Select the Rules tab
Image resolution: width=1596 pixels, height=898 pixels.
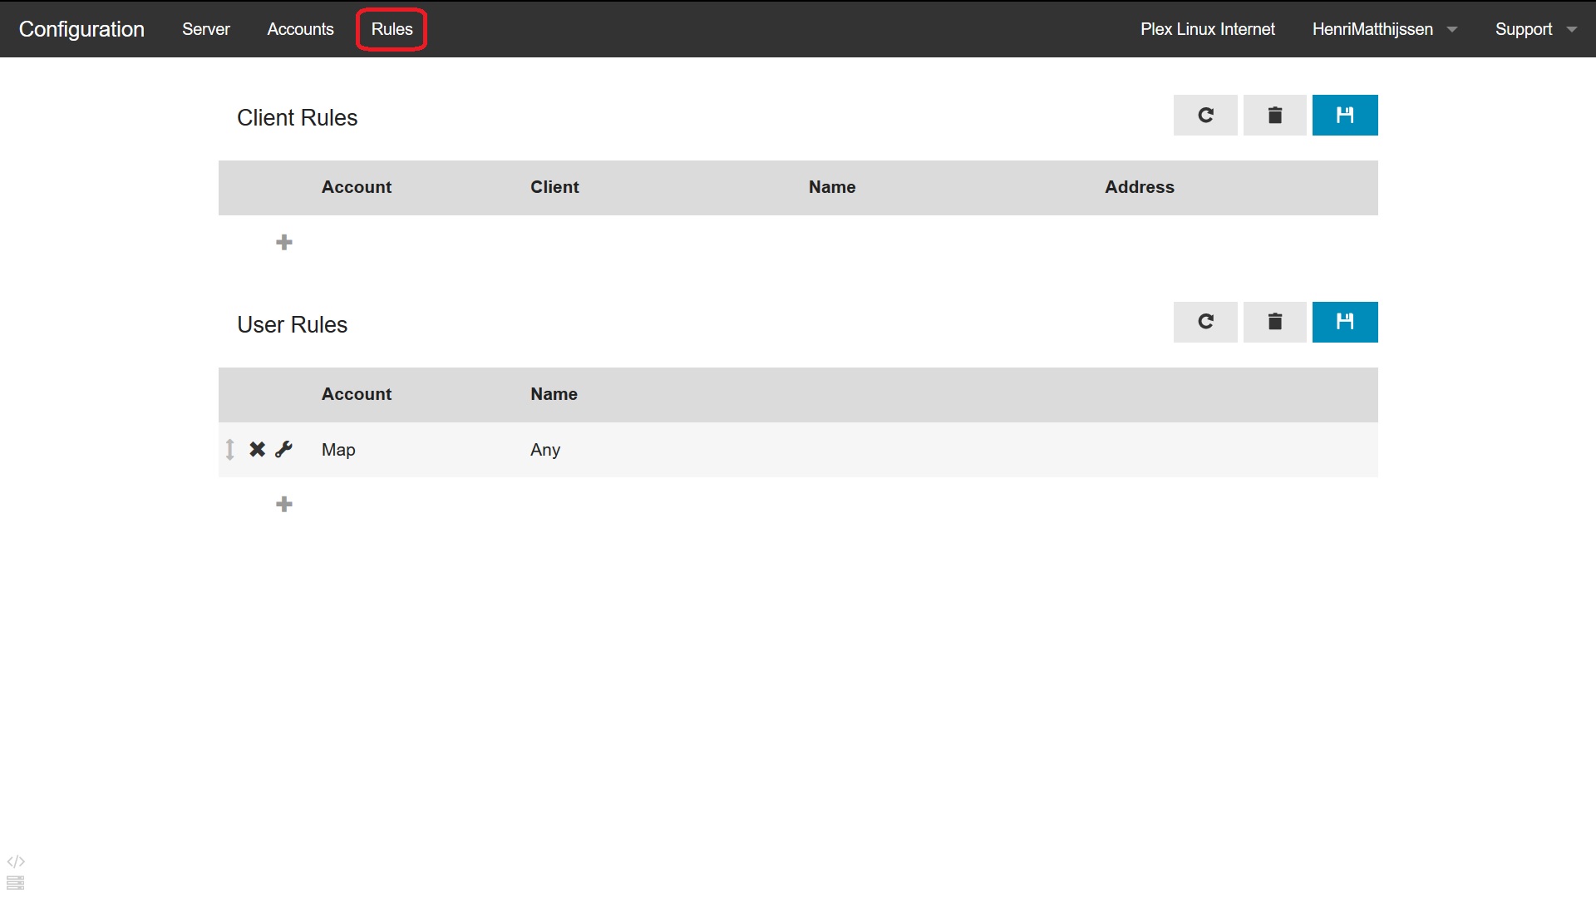[392, 29]
